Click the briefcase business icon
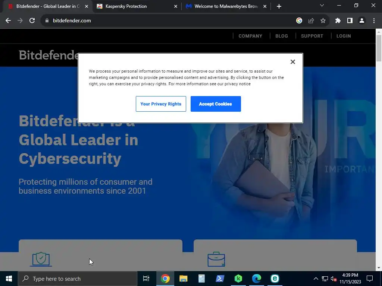This screenshot has width=382, height=286. click(x=216, y=259)
